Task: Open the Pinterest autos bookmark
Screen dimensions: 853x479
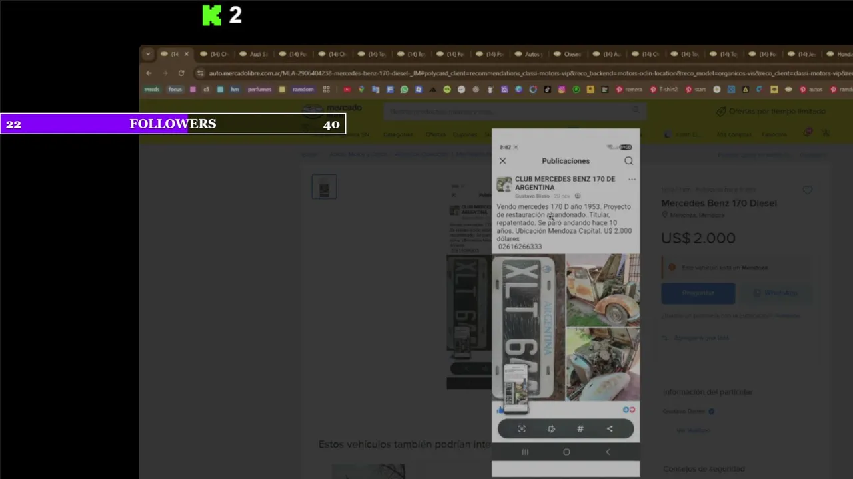Action: point(812,90)
